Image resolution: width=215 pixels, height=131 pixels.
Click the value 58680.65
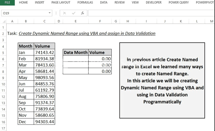pos(44,115)
